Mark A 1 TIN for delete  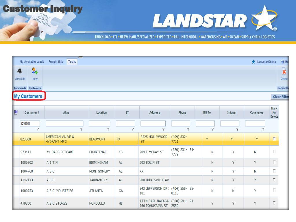coord(274,162)
